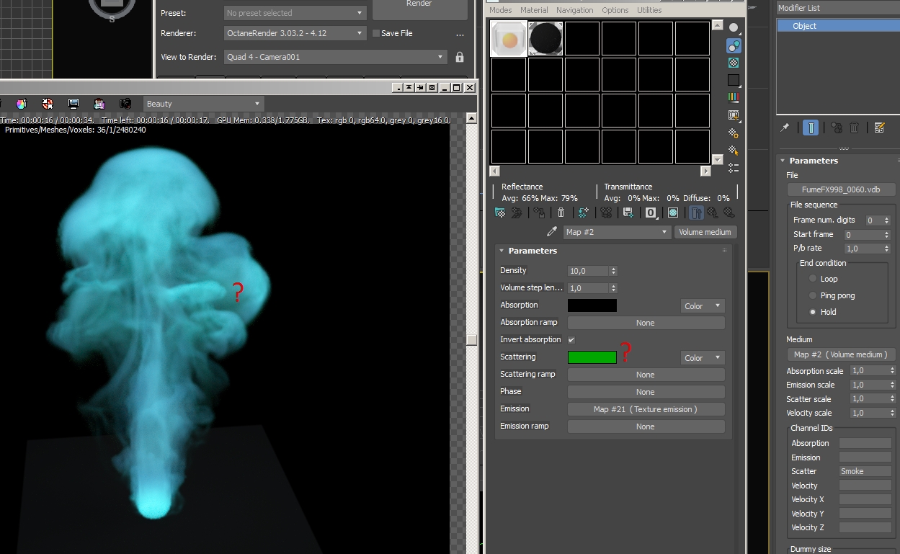Click Select by Material icon

click(x=734, y=150)
